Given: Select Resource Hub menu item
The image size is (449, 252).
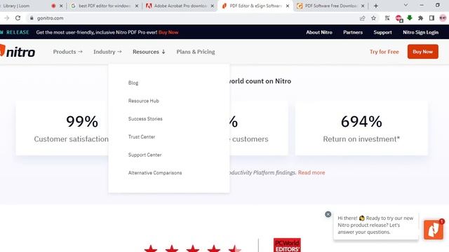Looking at the screenshot, I should point(143,101).
